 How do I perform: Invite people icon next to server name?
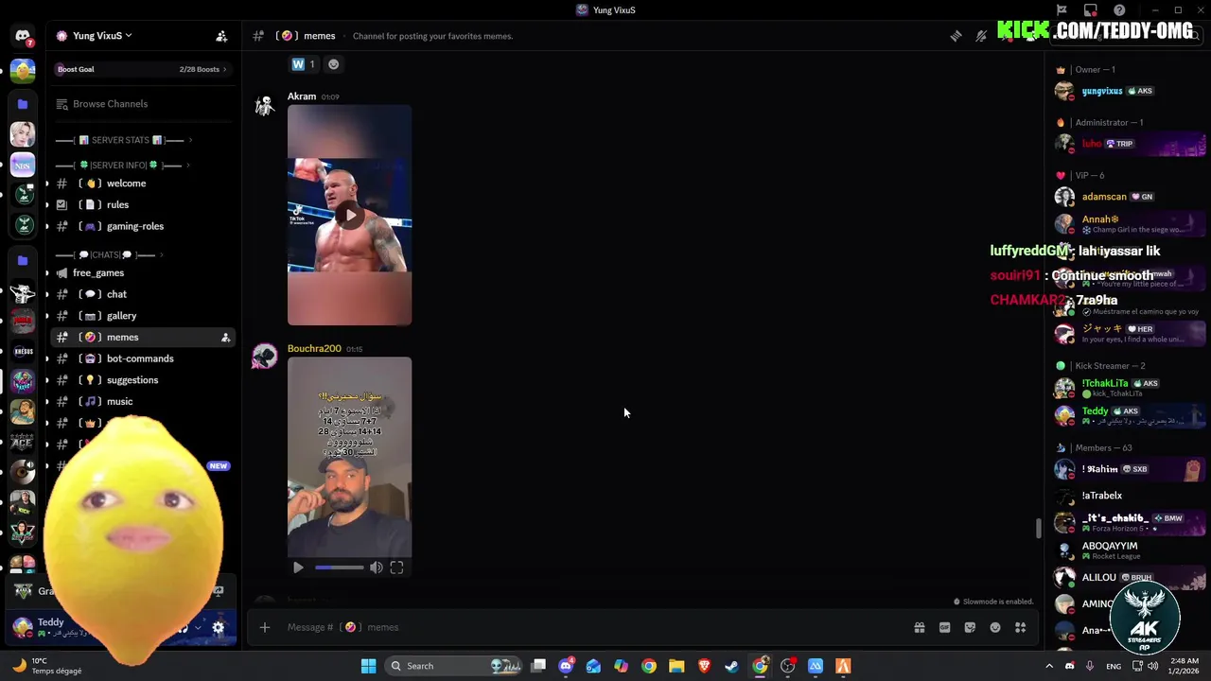(x=221, y=36)
